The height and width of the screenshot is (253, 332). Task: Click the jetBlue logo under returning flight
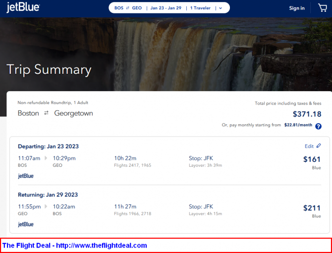tap(26, 224)
